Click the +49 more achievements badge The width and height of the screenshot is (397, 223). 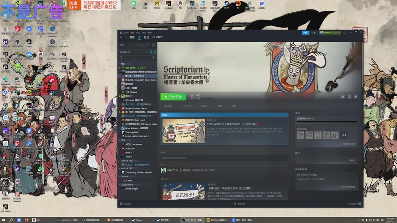pyautogui.click(x=343, y=135)
